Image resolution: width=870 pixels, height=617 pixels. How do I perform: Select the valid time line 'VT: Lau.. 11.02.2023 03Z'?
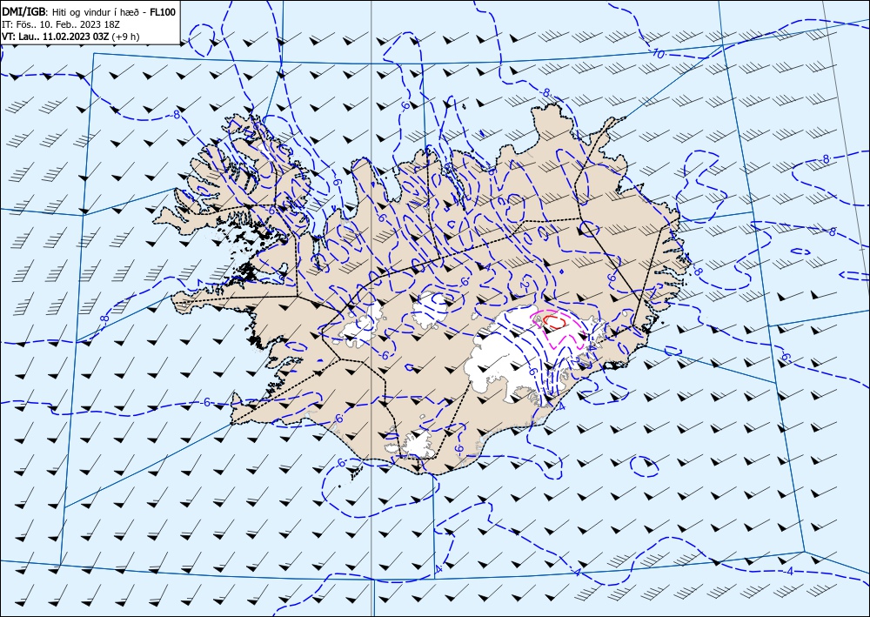[56, 37]
